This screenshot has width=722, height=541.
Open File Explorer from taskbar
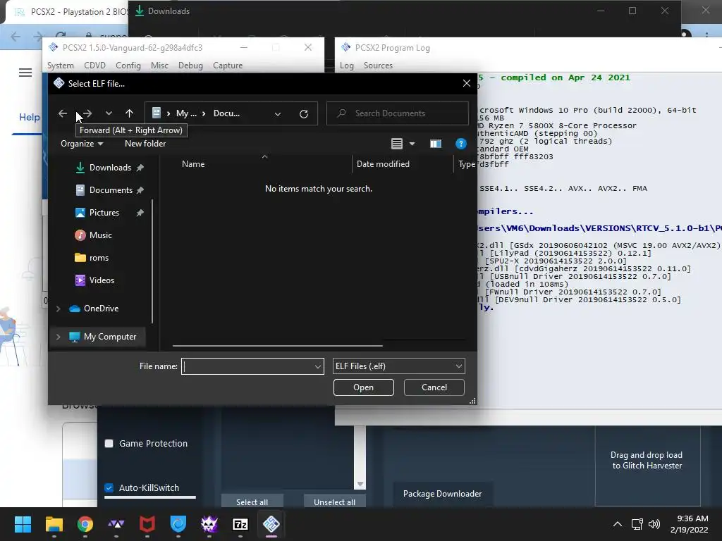[54, 524]
